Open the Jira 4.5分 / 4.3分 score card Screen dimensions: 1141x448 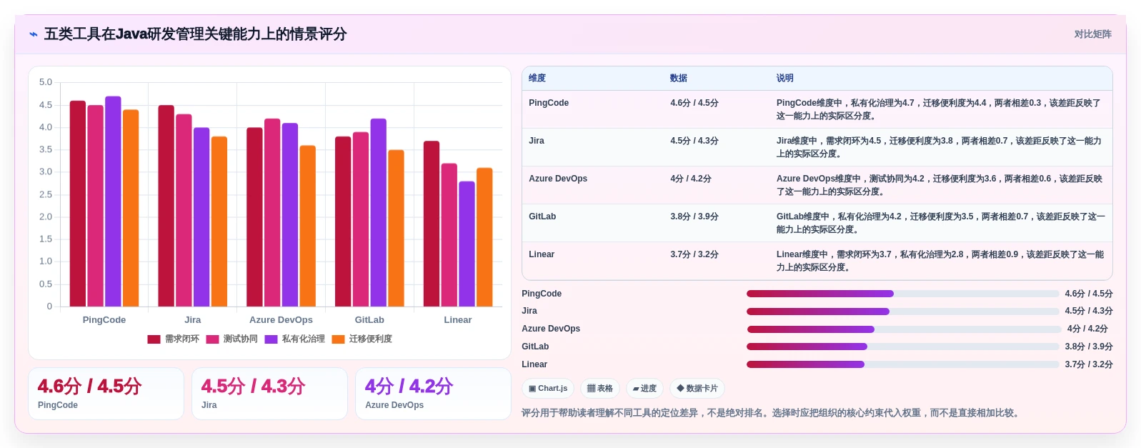pyautogui.click(x=269, y=394)
